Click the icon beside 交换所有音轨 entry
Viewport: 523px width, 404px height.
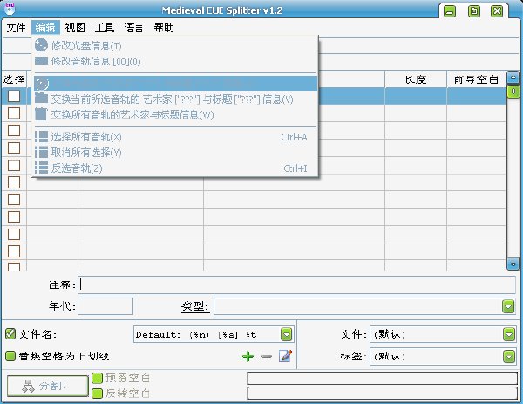point(41,114)
